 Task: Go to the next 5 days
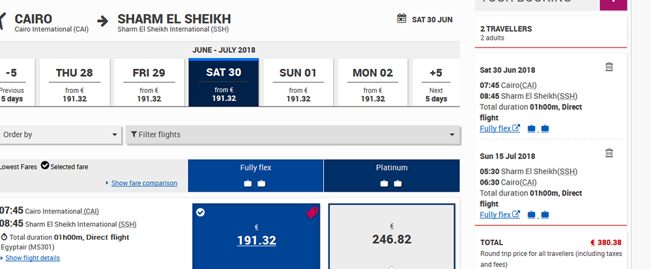436,83
